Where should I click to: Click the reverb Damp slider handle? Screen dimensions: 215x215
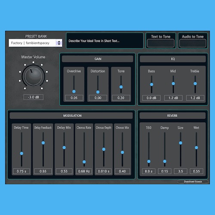165,161
